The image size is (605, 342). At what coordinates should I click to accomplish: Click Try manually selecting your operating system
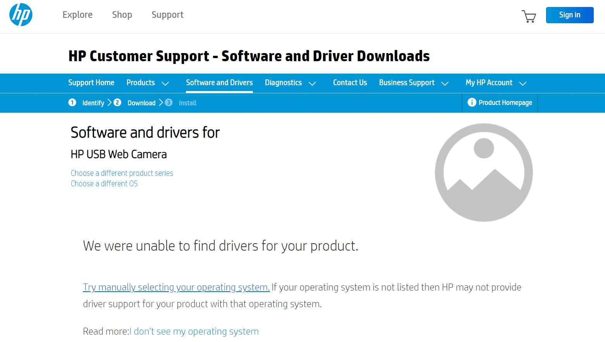176,287
